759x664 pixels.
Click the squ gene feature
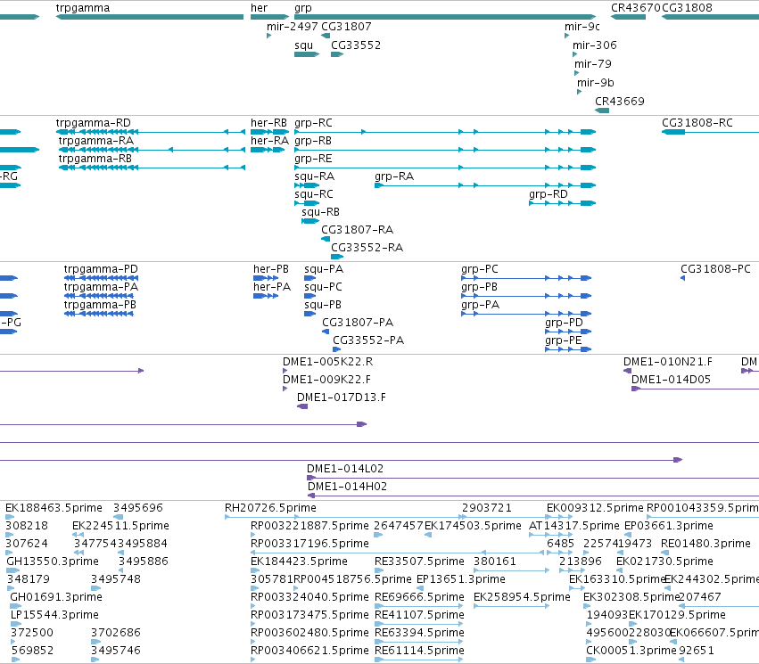(307, 54)
